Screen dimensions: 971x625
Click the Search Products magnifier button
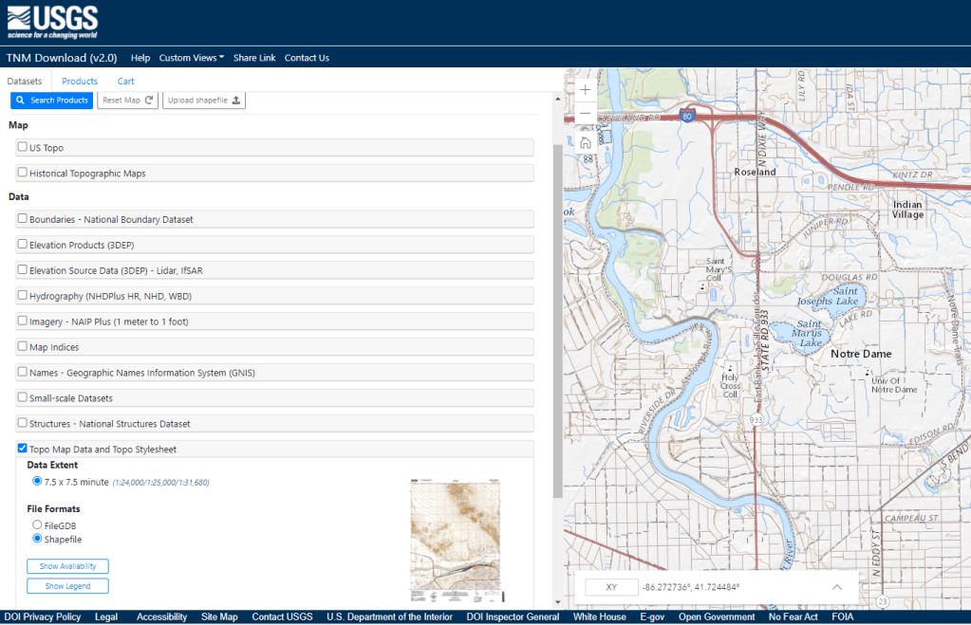52,101
